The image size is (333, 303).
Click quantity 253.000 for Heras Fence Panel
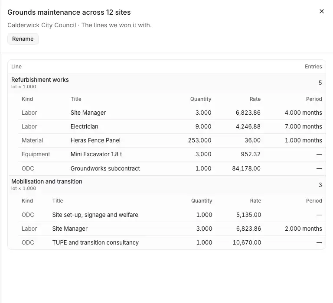(x=199, y=140)
